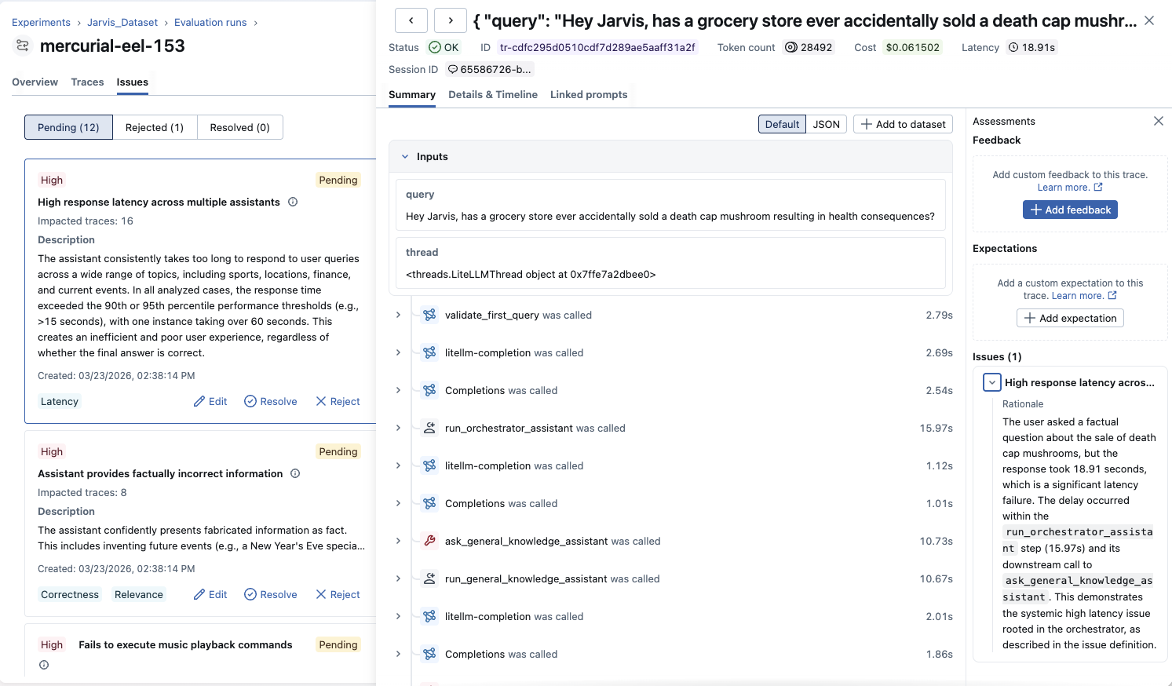Go to the previous trace arrow

coord(411,20)
